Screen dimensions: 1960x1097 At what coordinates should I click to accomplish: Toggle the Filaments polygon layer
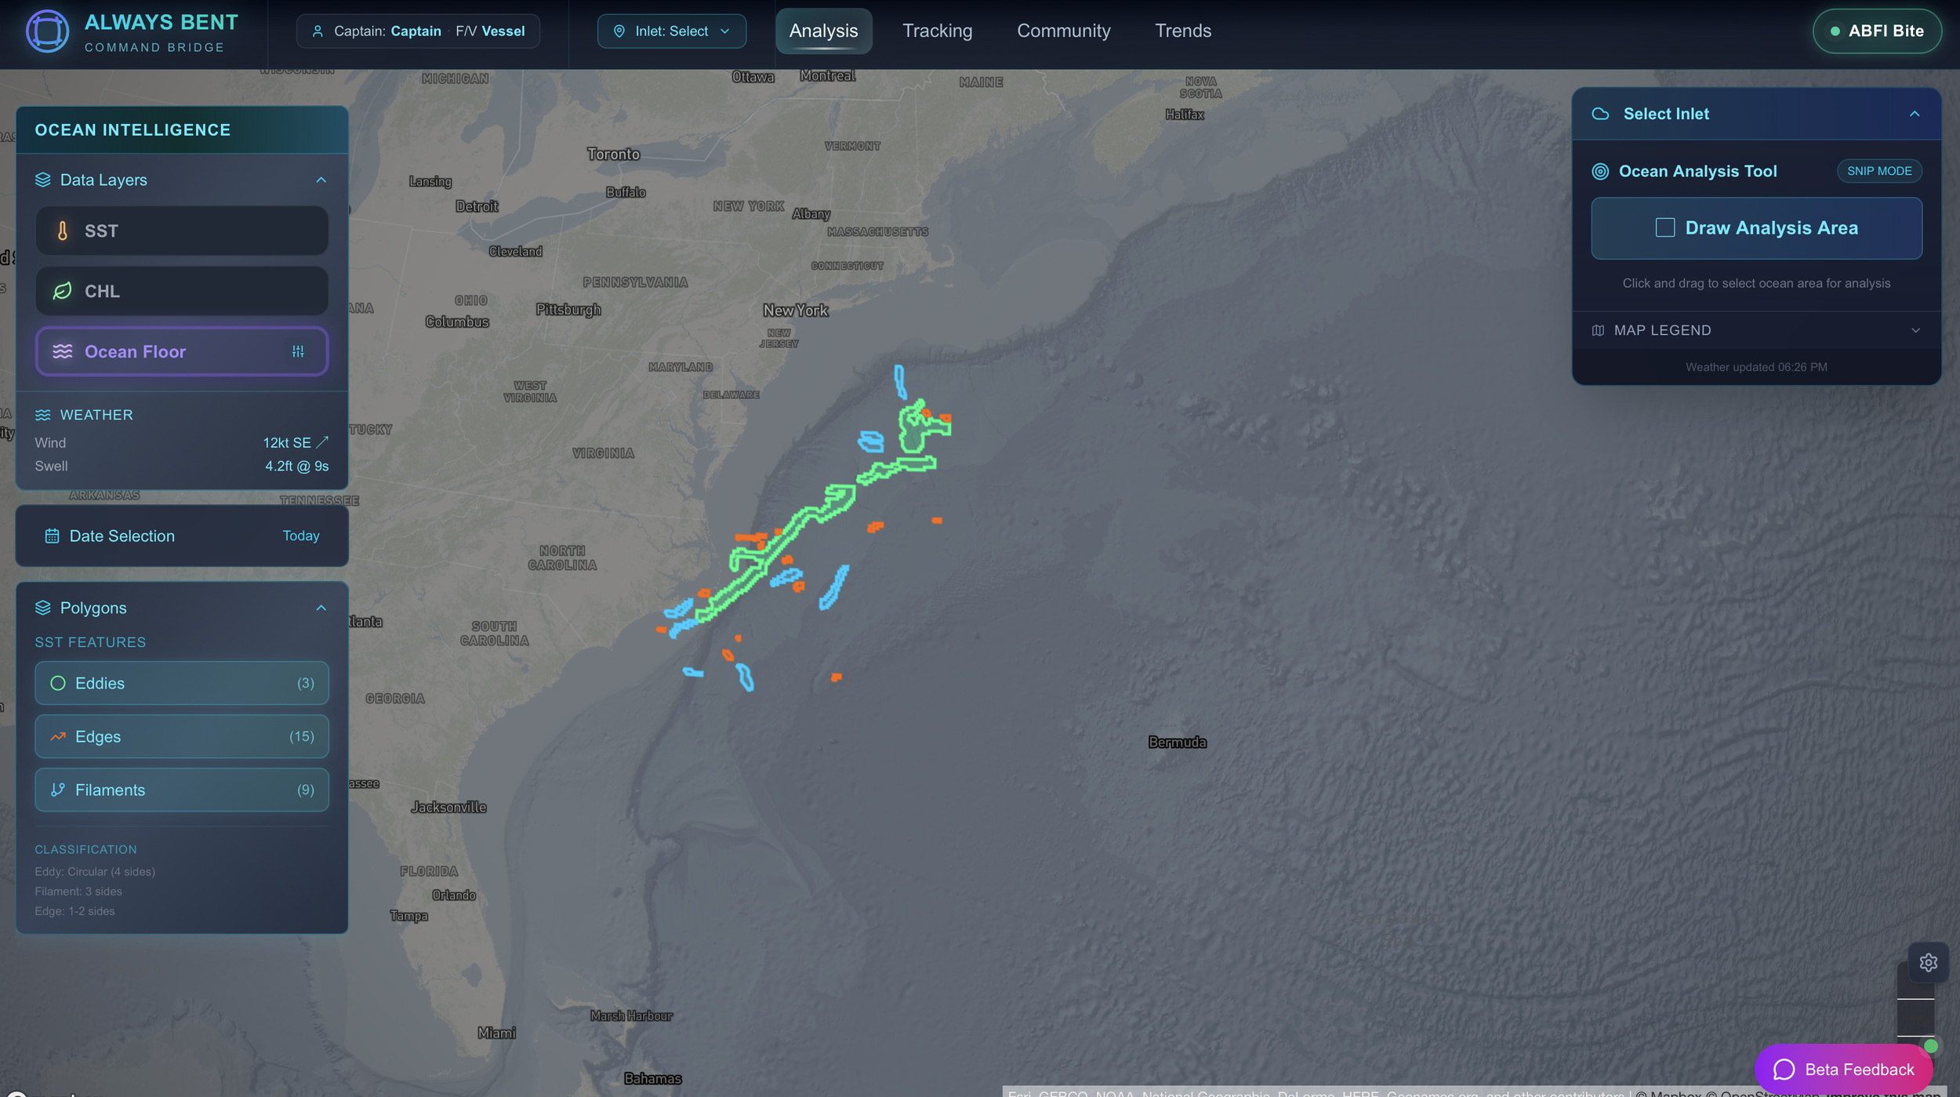[181, 790]
